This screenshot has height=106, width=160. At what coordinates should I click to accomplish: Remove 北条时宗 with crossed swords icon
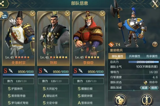(x=33, y=13)
